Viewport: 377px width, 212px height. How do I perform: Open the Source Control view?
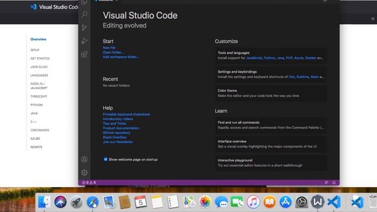[x=84, y=28]
